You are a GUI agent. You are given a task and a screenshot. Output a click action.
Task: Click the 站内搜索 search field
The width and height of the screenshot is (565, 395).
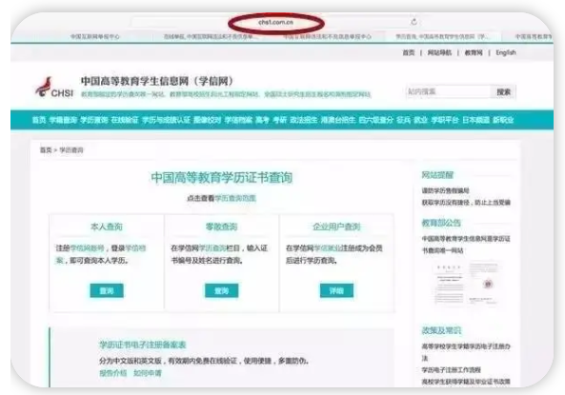448,91
